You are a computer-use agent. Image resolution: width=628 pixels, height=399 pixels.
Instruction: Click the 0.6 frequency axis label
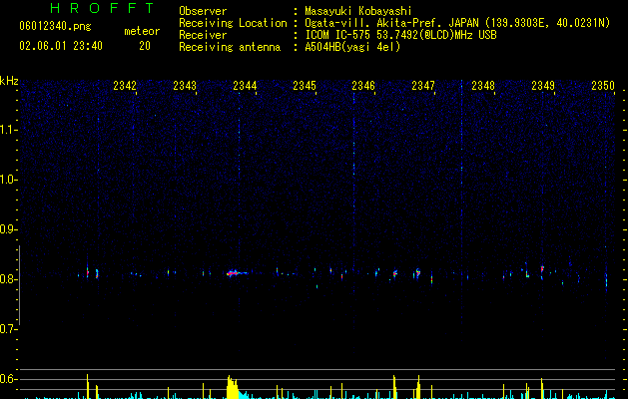(8, 379)
